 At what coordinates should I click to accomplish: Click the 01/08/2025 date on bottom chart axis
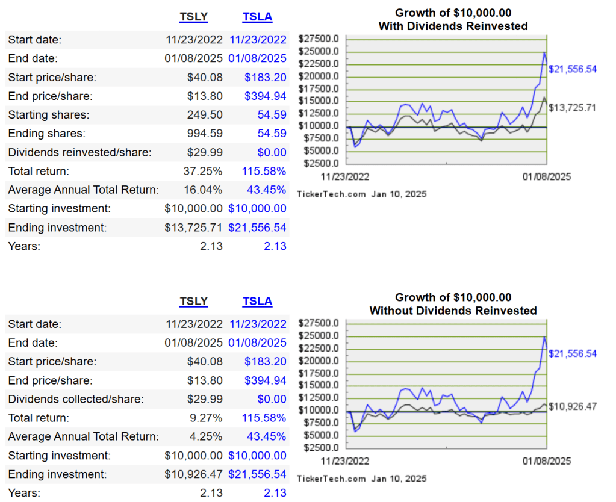(x=546, y=461)
